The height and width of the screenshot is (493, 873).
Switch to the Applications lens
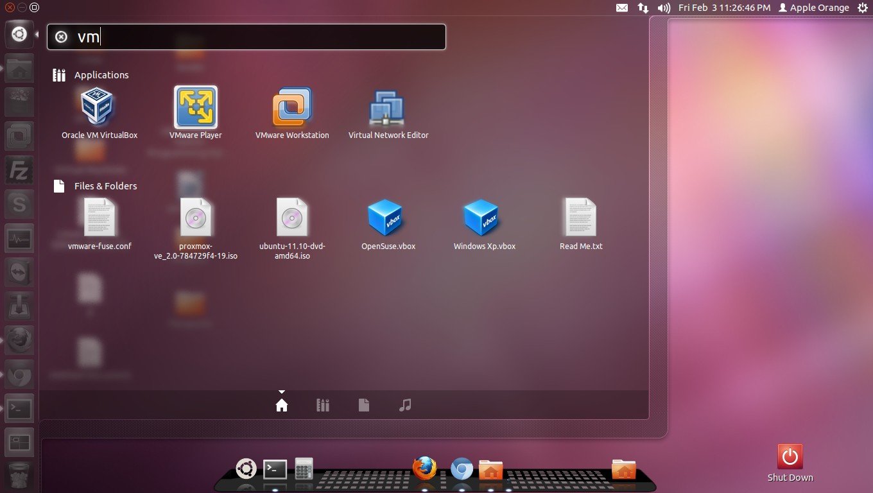pyautogui.click(x=323, y=405)
